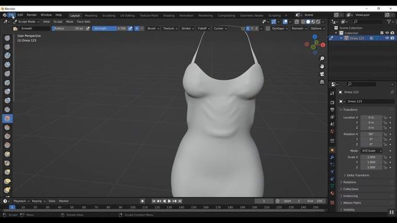Screen dimensions: 397x223
Task: Open the Modifiers wrench tab
Action: [332, 157]
